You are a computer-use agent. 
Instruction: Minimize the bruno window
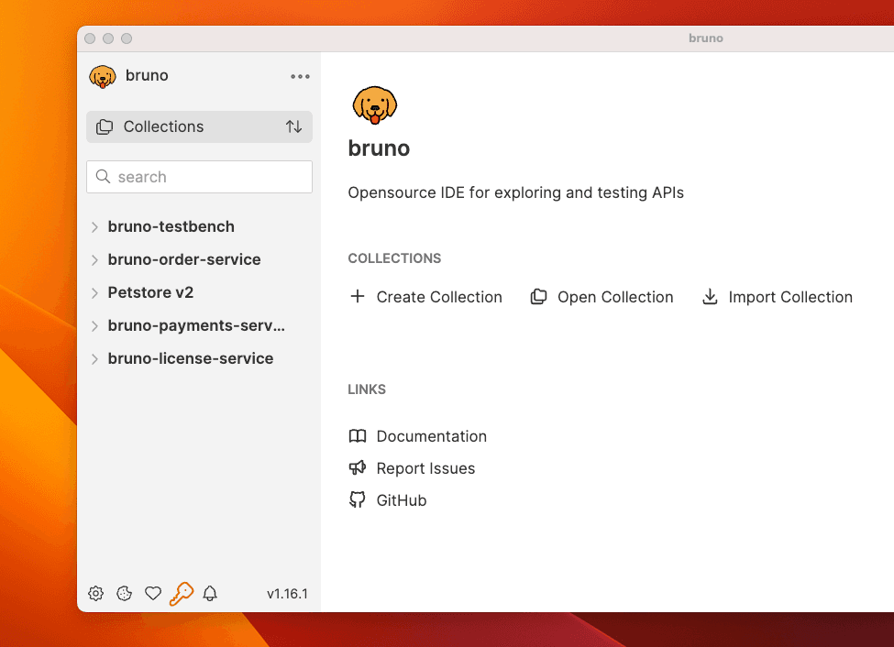tap(108, 38)
